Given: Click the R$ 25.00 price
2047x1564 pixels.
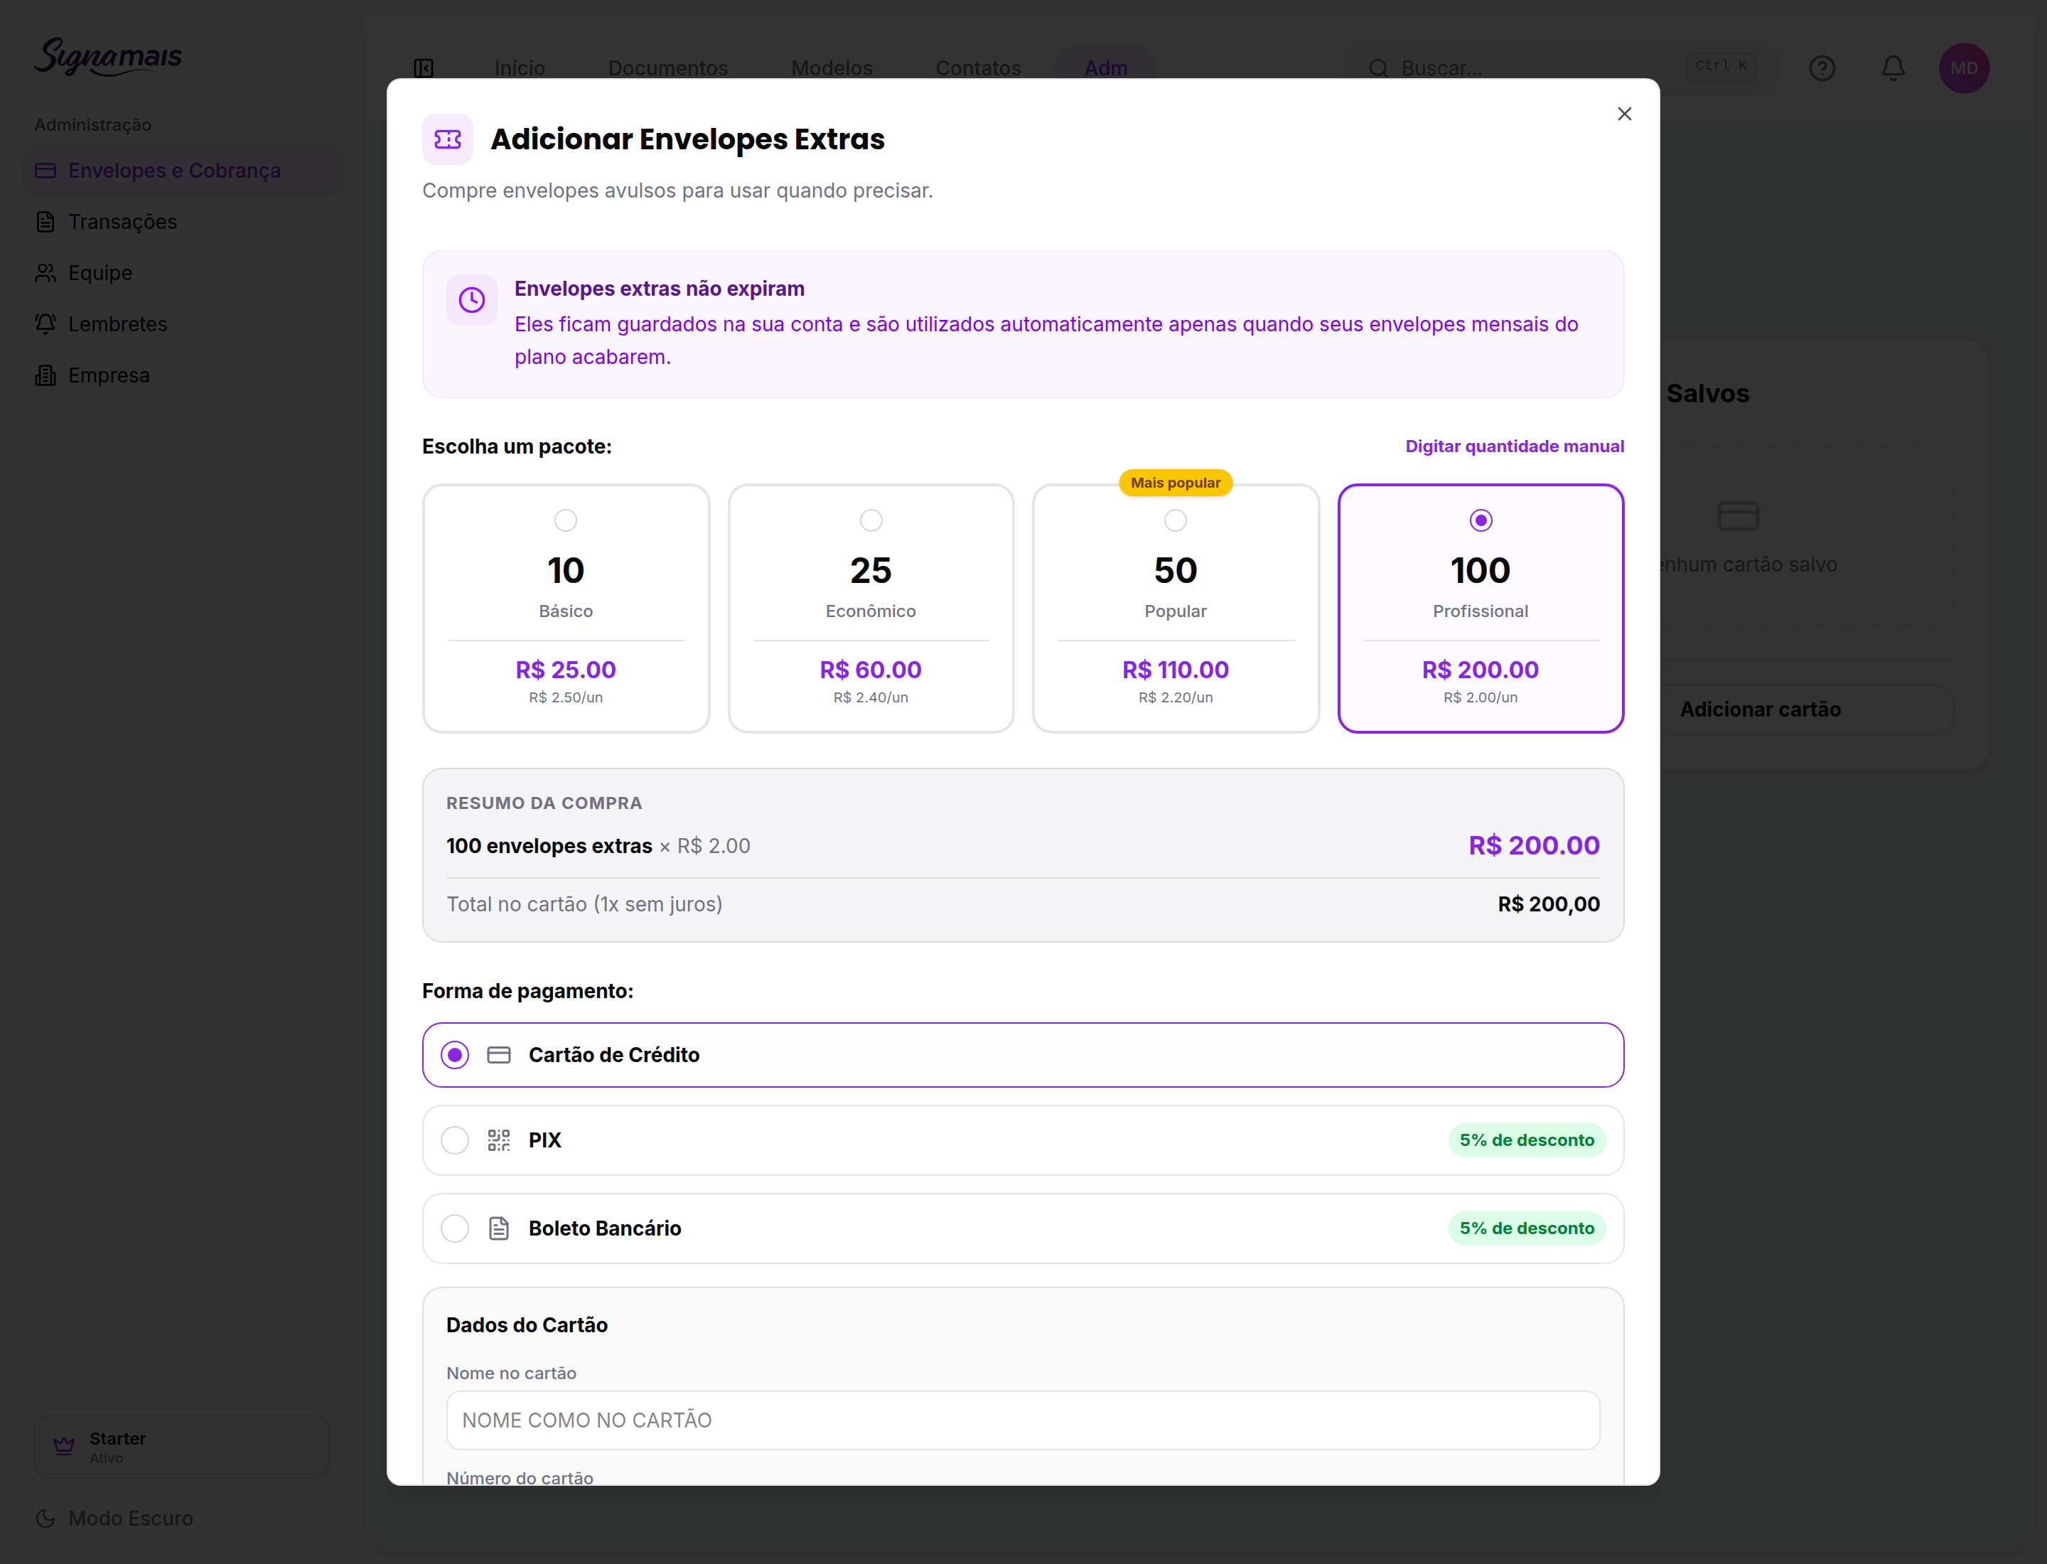Looking at the screenshot, I should 566,670.
